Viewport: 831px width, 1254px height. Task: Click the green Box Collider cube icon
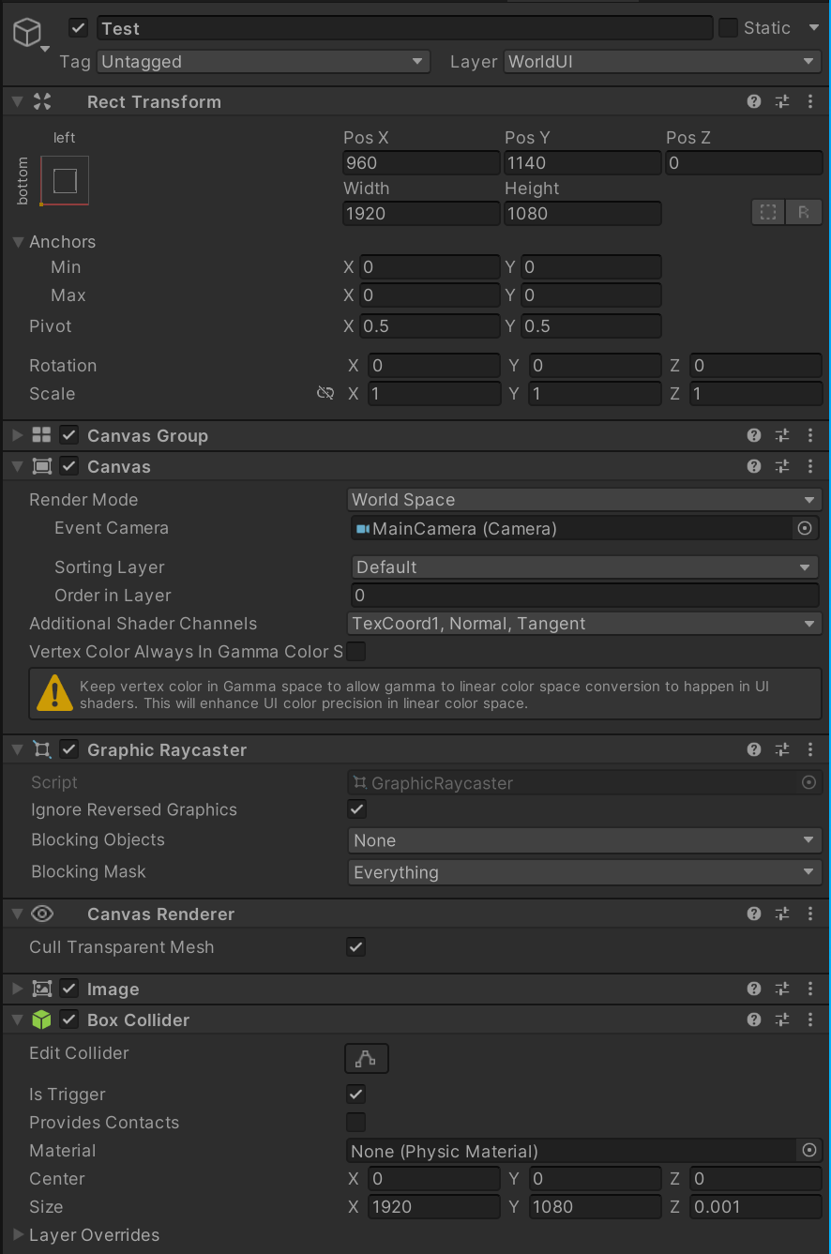[x=41, y=1020]
